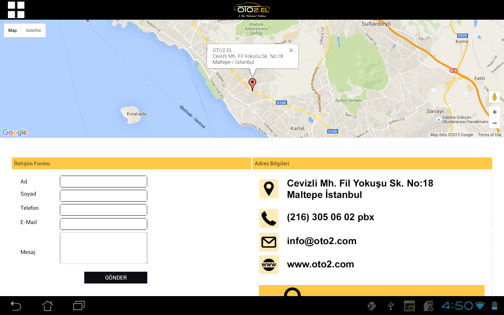Submit the form with GÖNDER button
The width and height of the screenshot is (504, 315).
click(x=116, y=278)
